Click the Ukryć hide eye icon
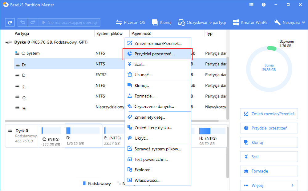 130,138
